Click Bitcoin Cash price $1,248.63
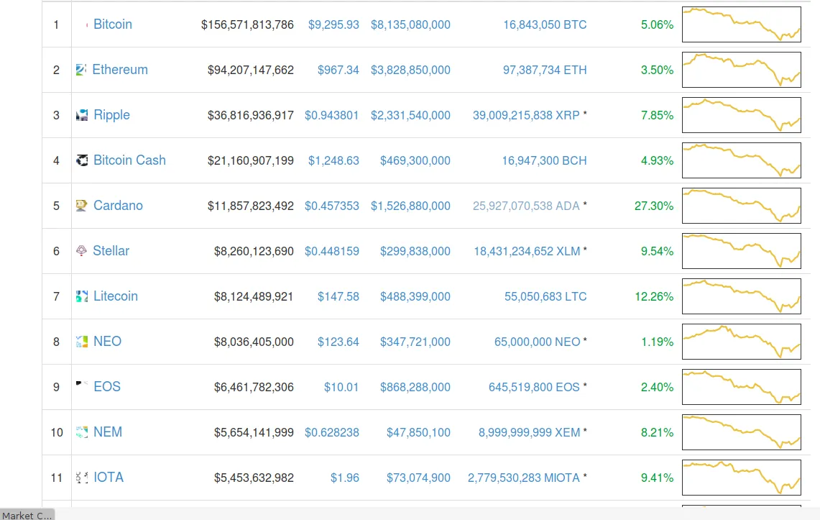The width and height of the screenshot is (820, 520). [x=333, y=160]
